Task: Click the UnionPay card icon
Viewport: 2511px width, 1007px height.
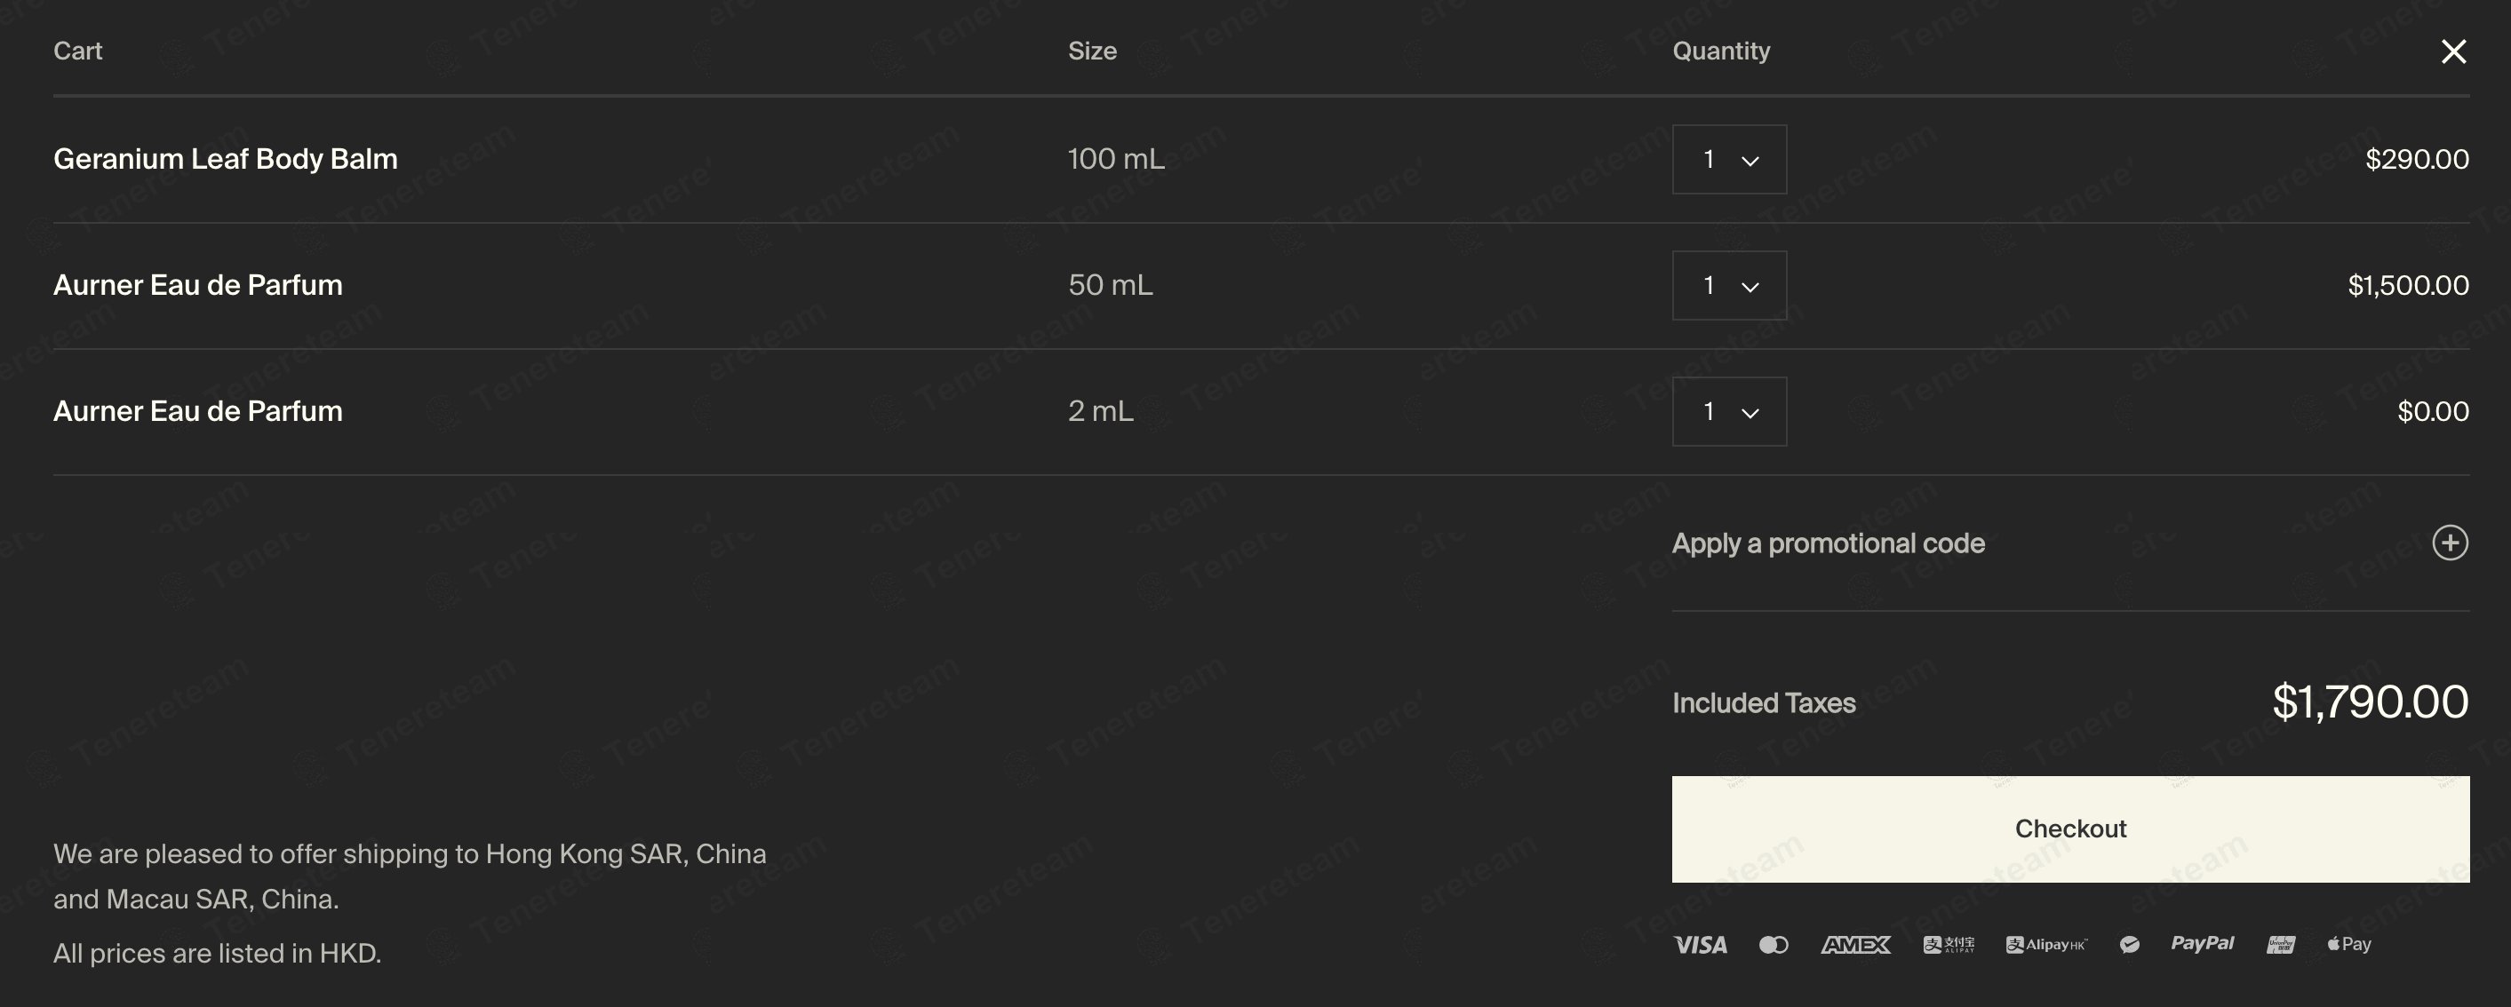Action: click(2281, 945)
